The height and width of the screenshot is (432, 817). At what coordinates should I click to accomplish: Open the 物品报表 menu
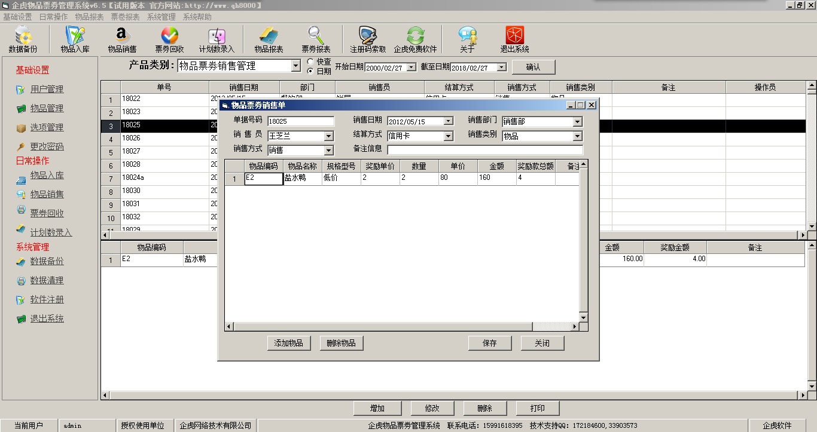pyautogui.click(x=89, y=17)
